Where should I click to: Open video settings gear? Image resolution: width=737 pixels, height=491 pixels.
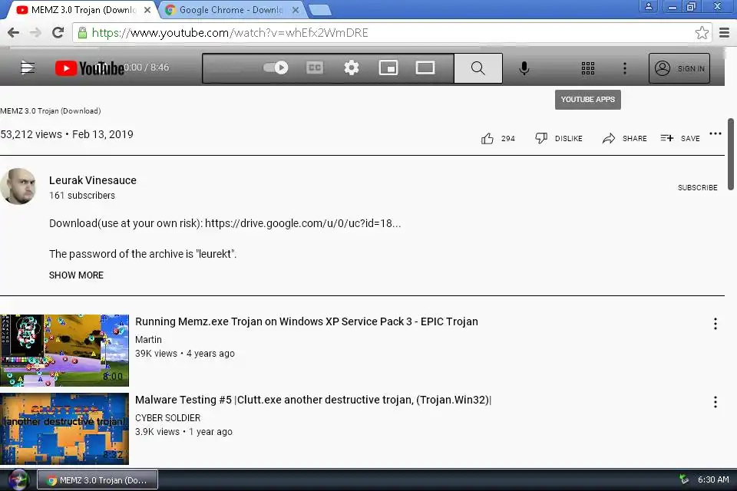click(x=351, y=68)
